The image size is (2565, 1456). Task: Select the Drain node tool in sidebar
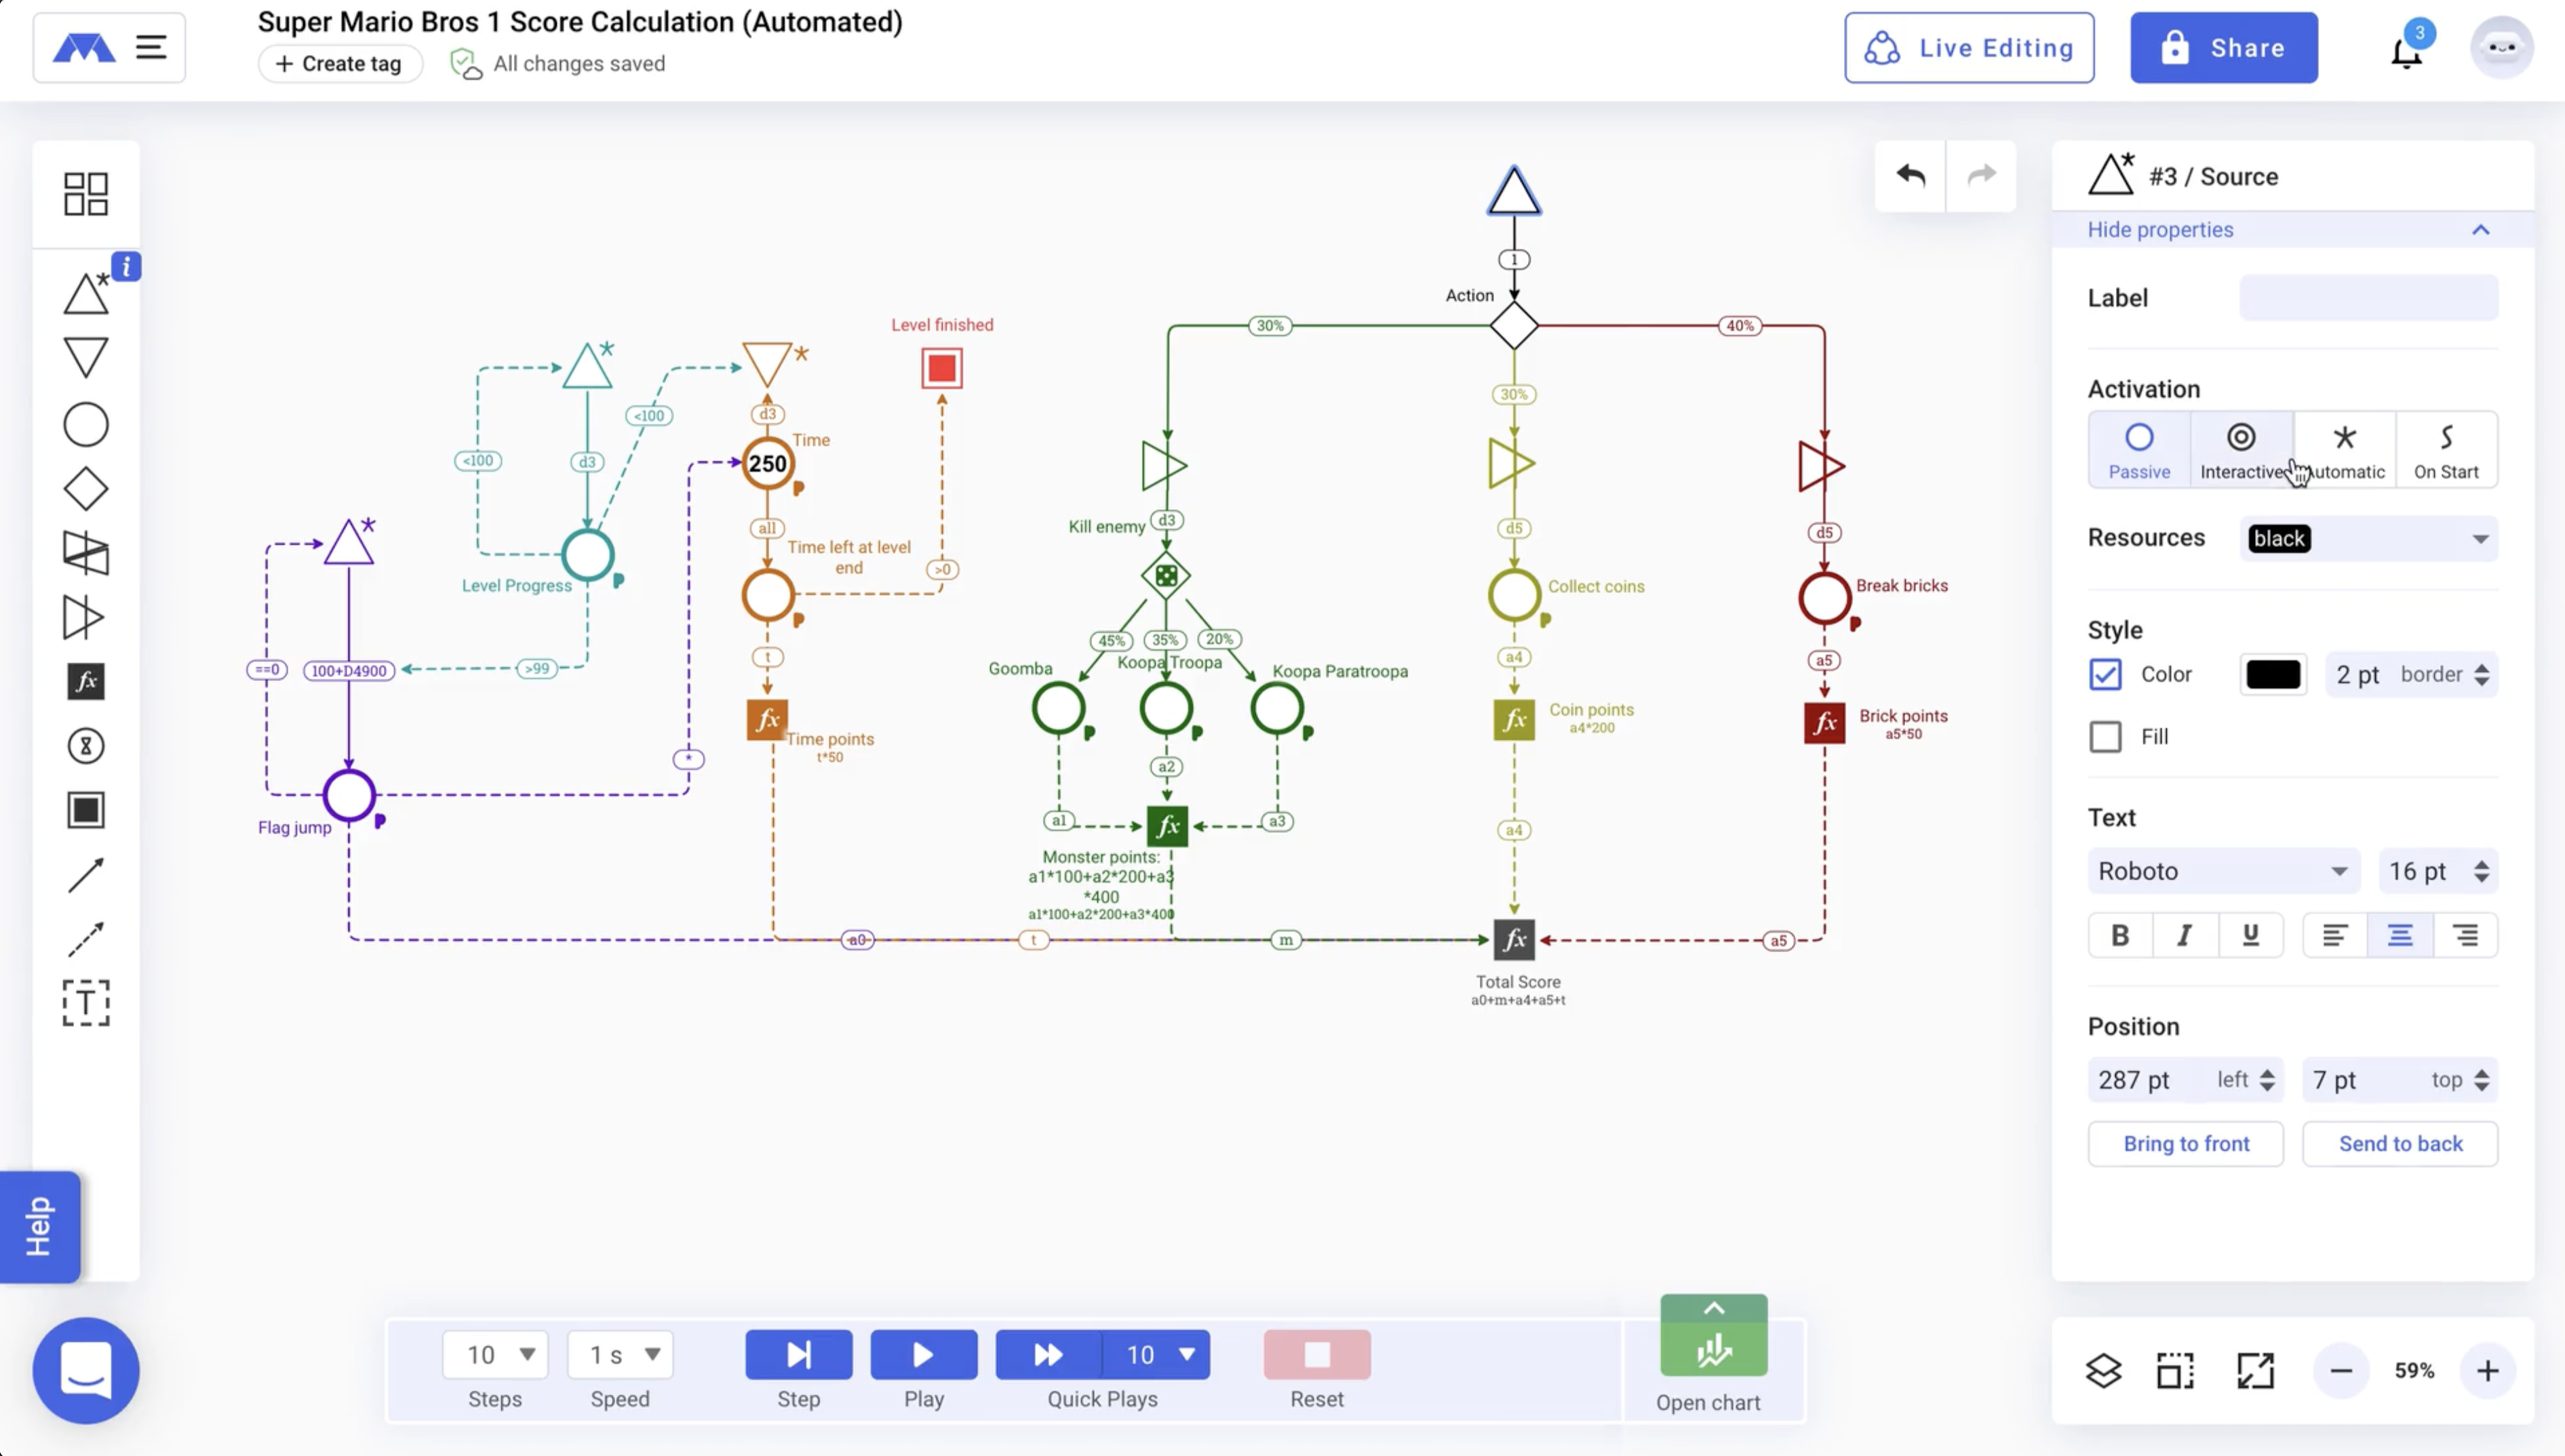click(x=85, y=358)
